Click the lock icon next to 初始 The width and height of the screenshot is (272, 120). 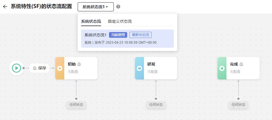[79, 64]
